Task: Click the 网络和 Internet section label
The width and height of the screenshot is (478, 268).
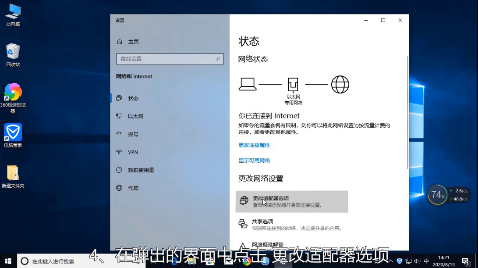Action: coord(134,77)
